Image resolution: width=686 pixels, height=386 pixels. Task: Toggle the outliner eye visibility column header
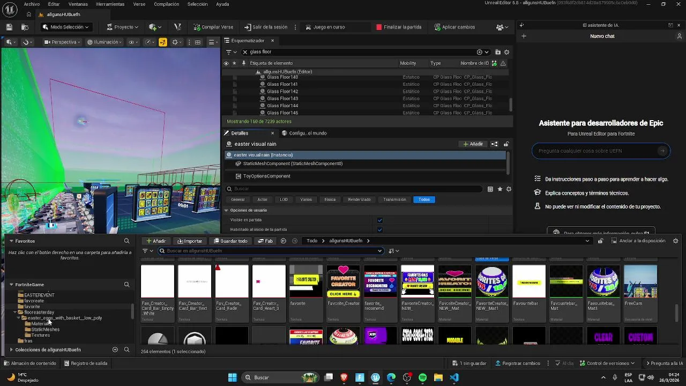(x=226, y=63)
